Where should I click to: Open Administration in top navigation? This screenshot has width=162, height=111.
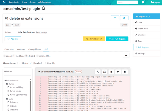tap(44, 2)
